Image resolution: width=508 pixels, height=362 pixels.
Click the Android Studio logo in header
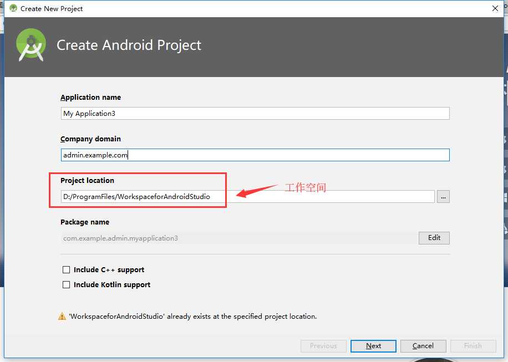[x=31, y=45]
